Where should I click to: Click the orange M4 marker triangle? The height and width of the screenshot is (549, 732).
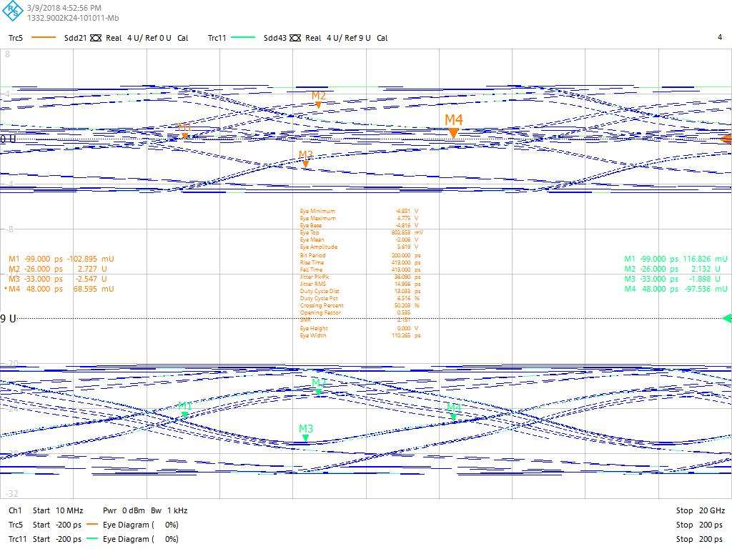[453, 132]
